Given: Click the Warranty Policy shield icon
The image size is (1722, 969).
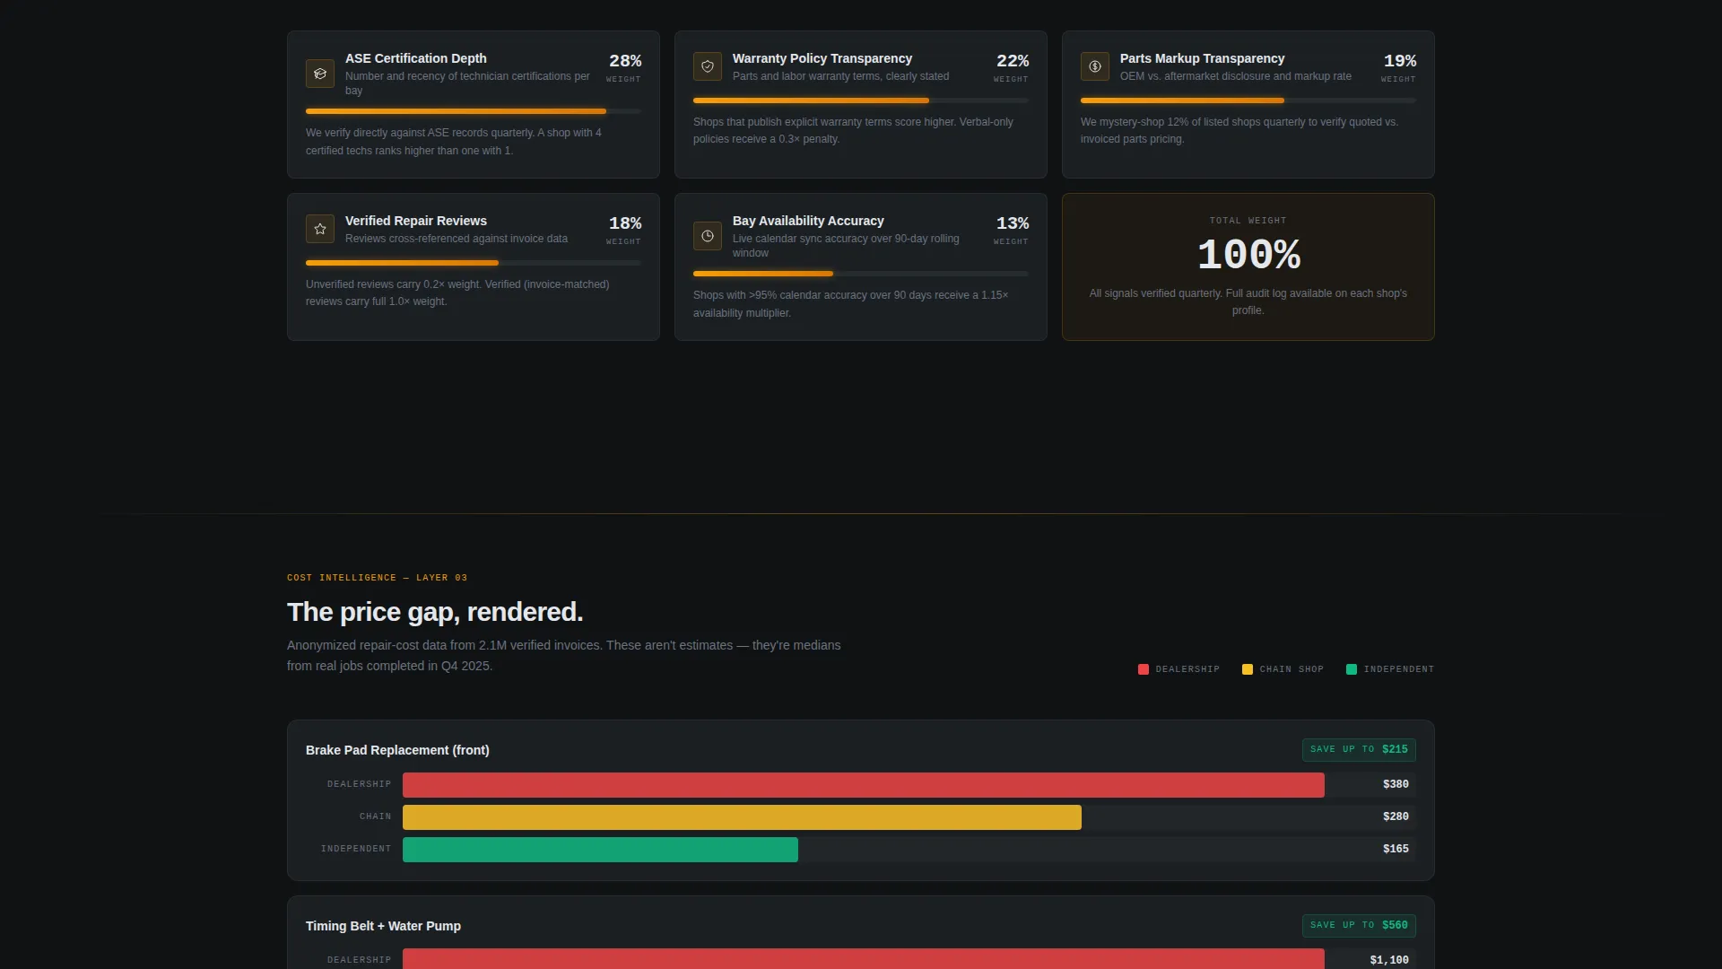Looking at the screenshot, I should pyautogui.click(x=708, y=66).
